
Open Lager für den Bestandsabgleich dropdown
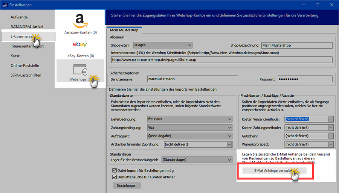[x=197, y=160]
